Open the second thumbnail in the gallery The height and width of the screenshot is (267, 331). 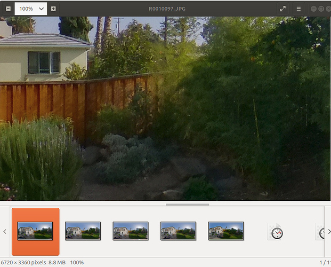[x=83, y=231]
